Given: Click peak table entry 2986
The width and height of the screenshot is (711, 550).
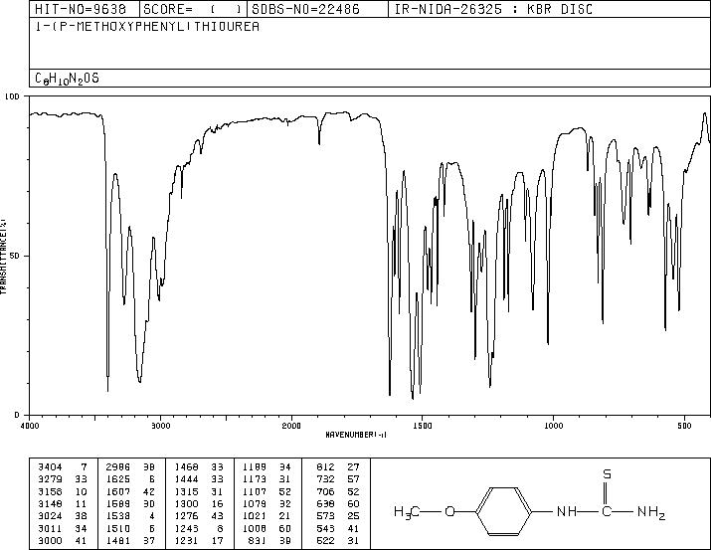Looking at the screenshot, I should pyautogui.click(x=118, y=467).
